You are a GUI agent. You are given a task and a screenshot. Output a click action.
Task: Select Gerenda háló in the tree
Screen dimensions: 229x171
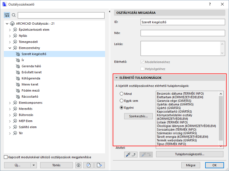pos(31,66)
